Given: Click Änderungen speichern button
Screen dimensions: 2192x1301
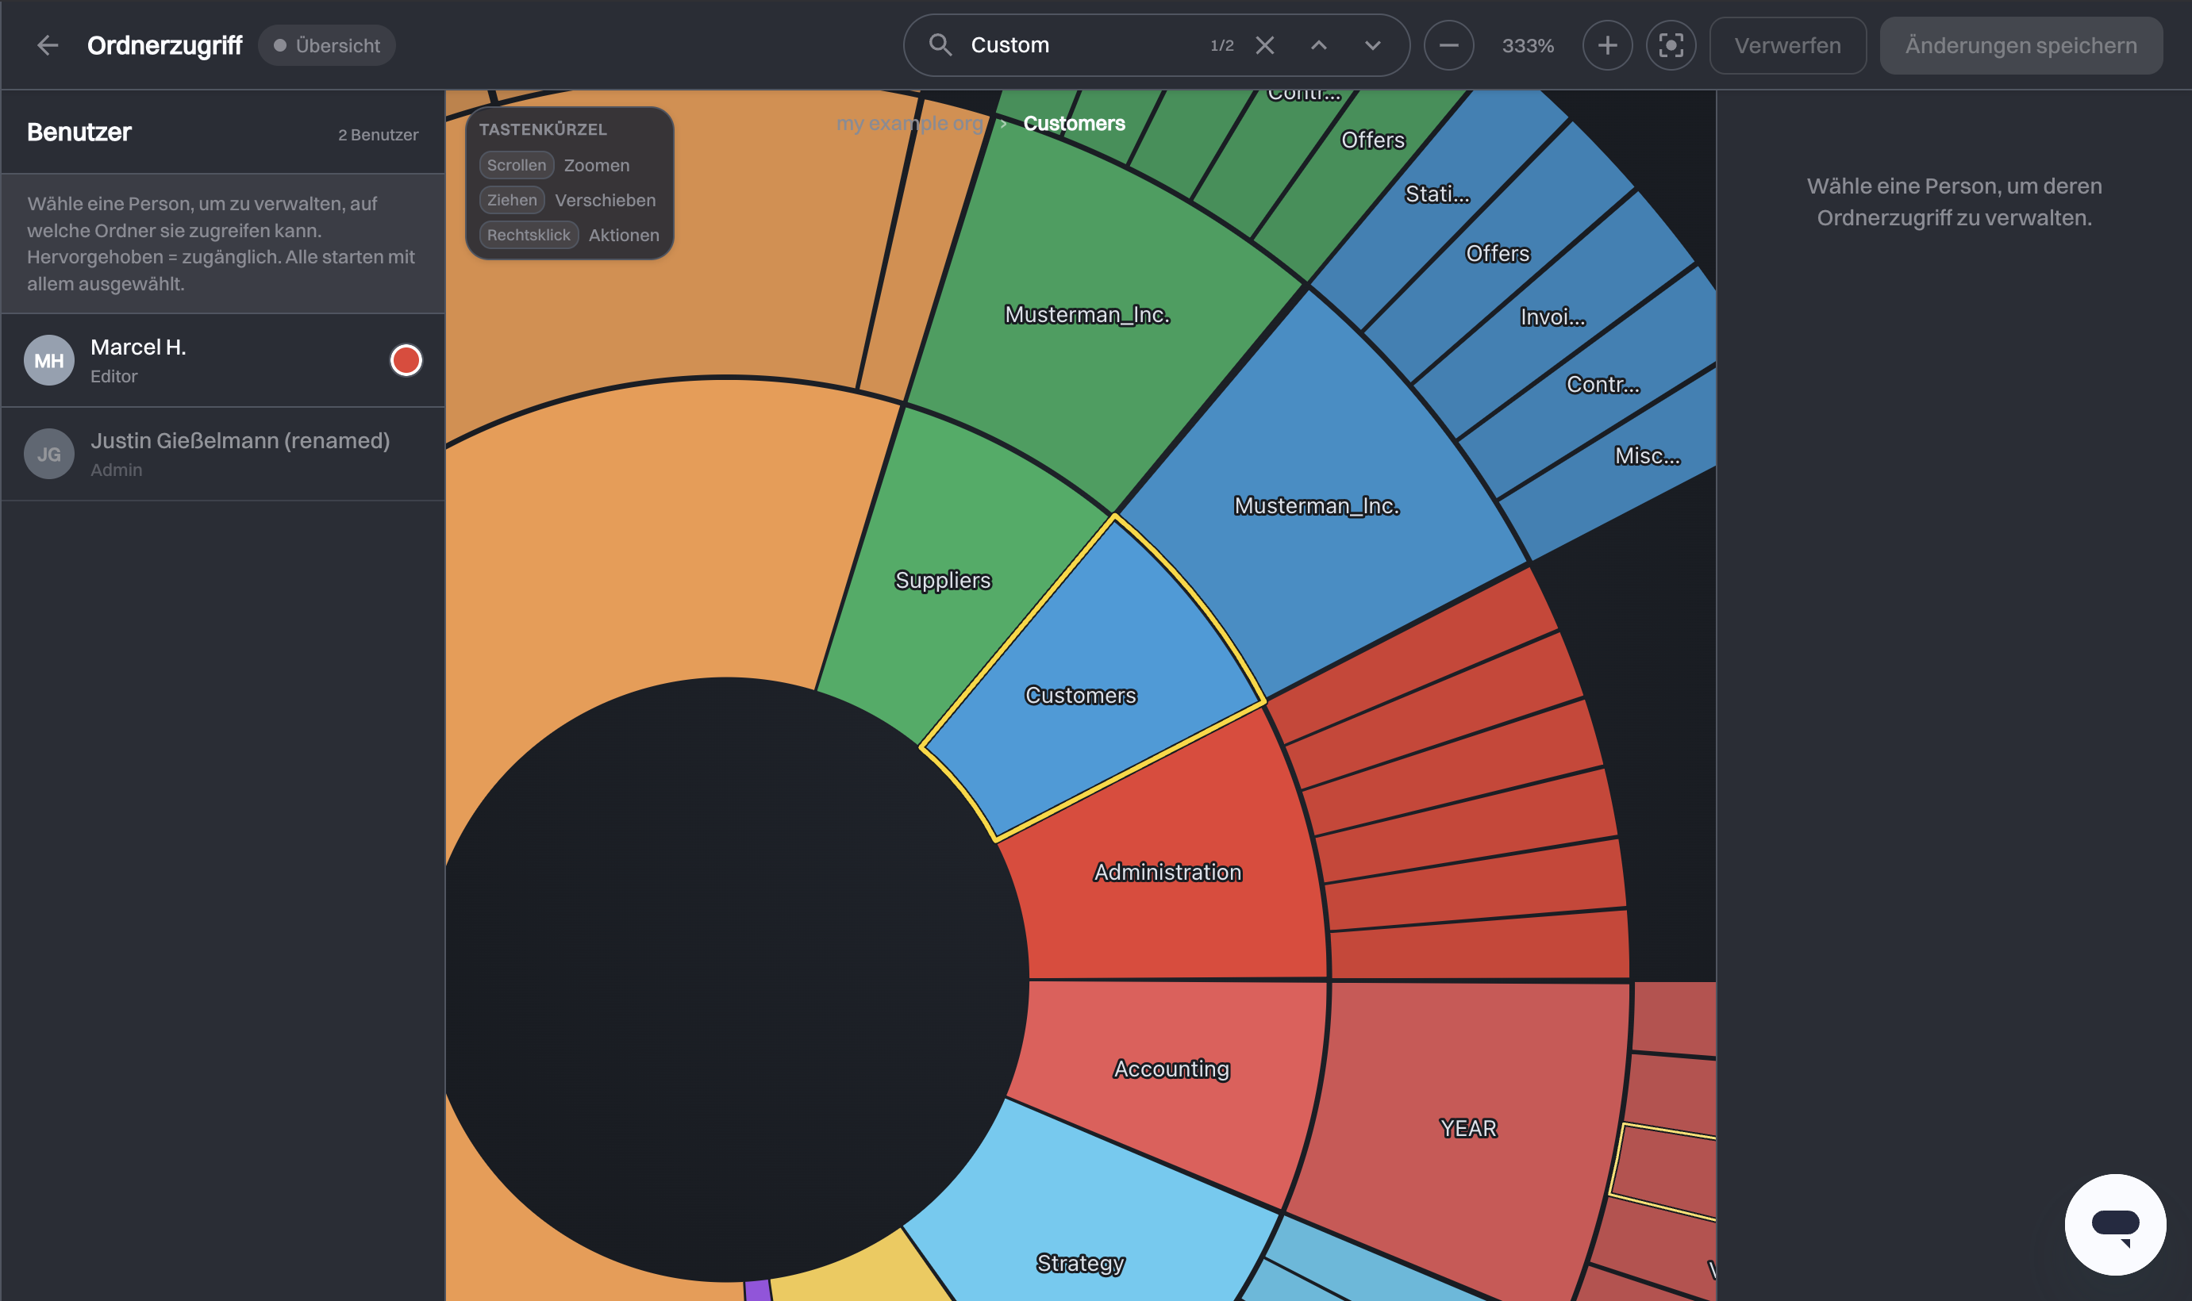Looking at the screenshot, I should tap(2021, 45).
